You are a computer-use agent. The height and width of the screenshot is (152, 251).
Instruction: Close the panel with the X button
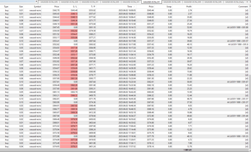36,2
